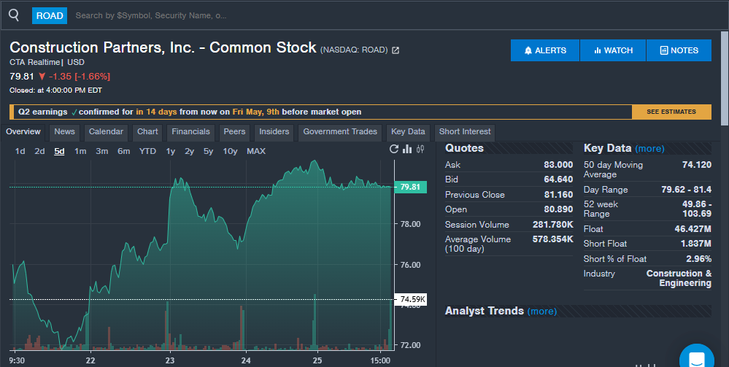Click the ROAD symbol tag in search bar
Viewport: 729px width, 367px height.
coord(50,15)
